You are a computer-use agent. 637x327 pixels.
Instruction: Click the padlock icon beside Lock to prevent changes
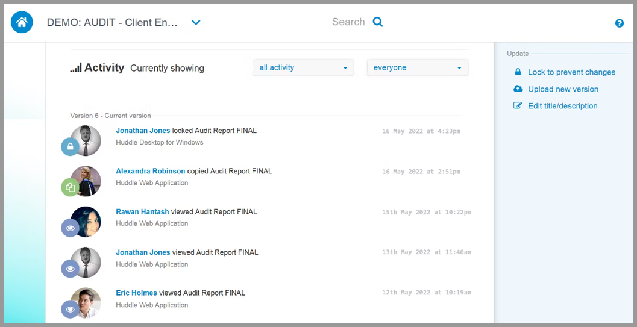tap(518, 72)
